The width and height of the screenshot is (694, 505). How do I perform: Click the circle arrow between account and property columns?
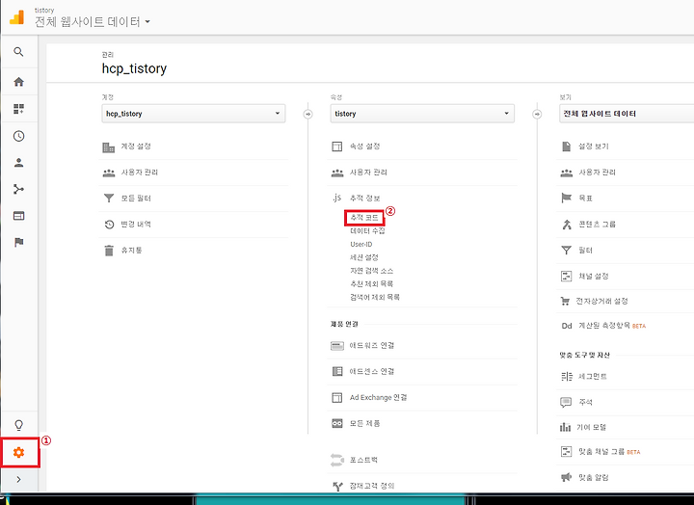click(308, 114)
